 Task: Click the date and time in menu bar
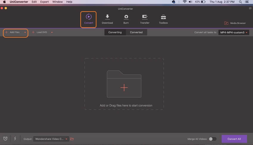click(x=222, y=2)
